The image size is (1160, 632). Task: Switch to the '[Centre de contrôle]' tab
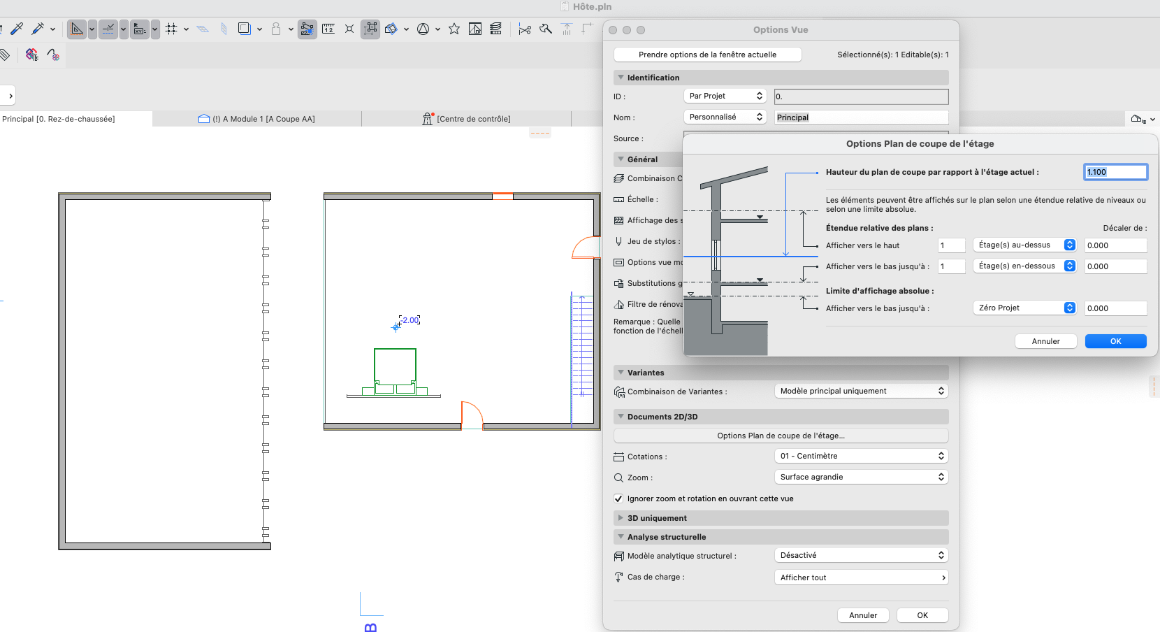click(466, 119)
